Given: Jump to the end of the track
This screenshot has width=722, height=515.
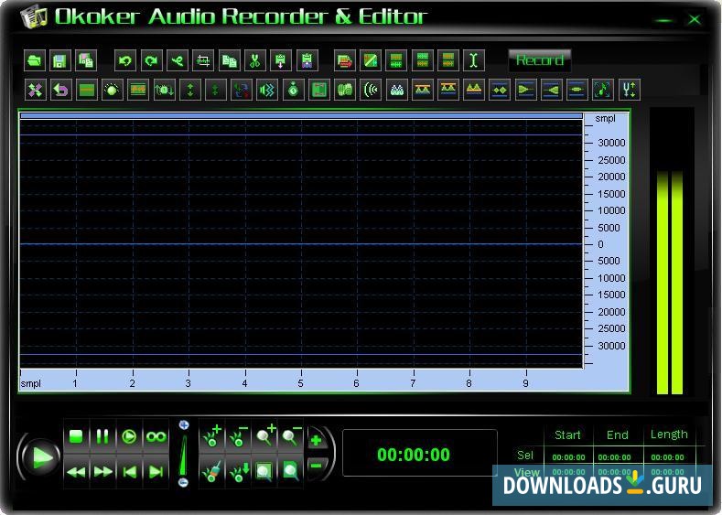Looking at the screenshot, I should pyautogui.click(x=156, y=472).
